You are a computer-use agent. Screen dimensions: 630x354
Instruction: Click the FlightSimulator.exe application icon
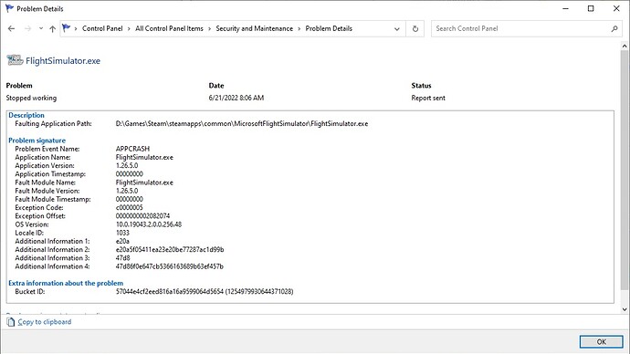pyautogui.click(x=15, y=60)
